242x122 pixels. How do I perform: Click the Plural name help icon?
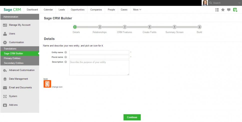tap(66, 57)
